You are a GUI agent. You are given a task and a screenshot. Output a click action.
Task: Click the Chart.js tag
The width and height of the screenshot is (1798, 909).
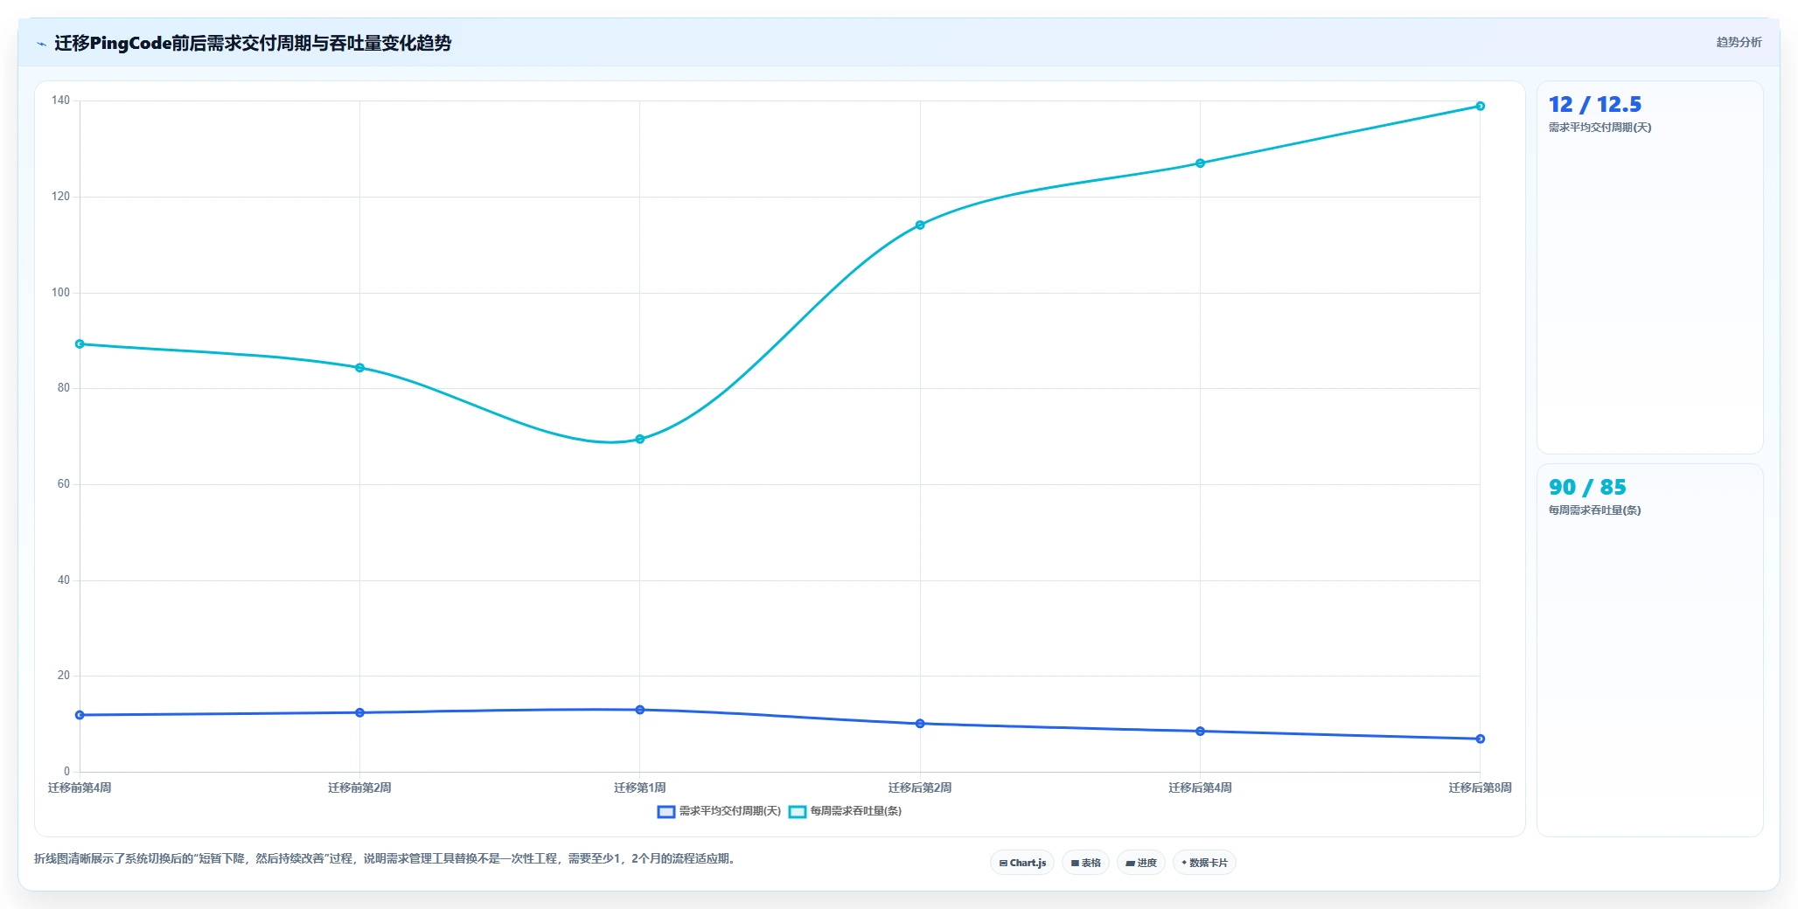click(1022, 863)
